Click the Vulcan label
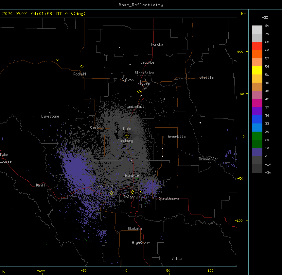 [x=177, y=259]
